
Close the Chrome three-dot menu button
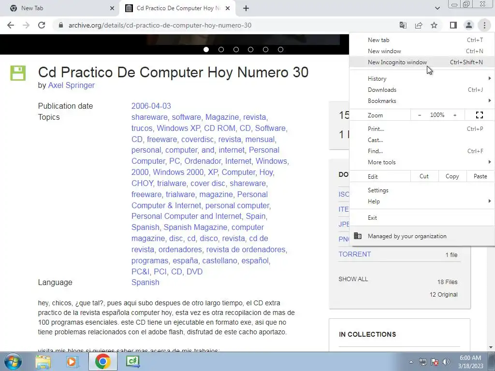coord(484,25)
